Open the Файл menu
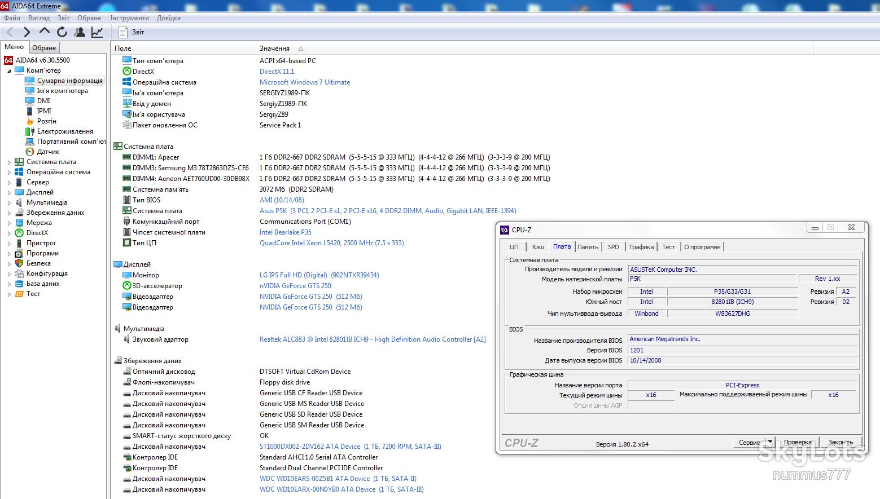Image resolution: width=880 pixels, height=499 pixels. (12, 18)
